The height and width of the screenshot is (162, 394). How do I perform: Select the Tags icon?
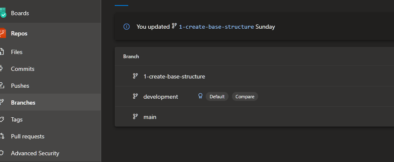[2, 119]
